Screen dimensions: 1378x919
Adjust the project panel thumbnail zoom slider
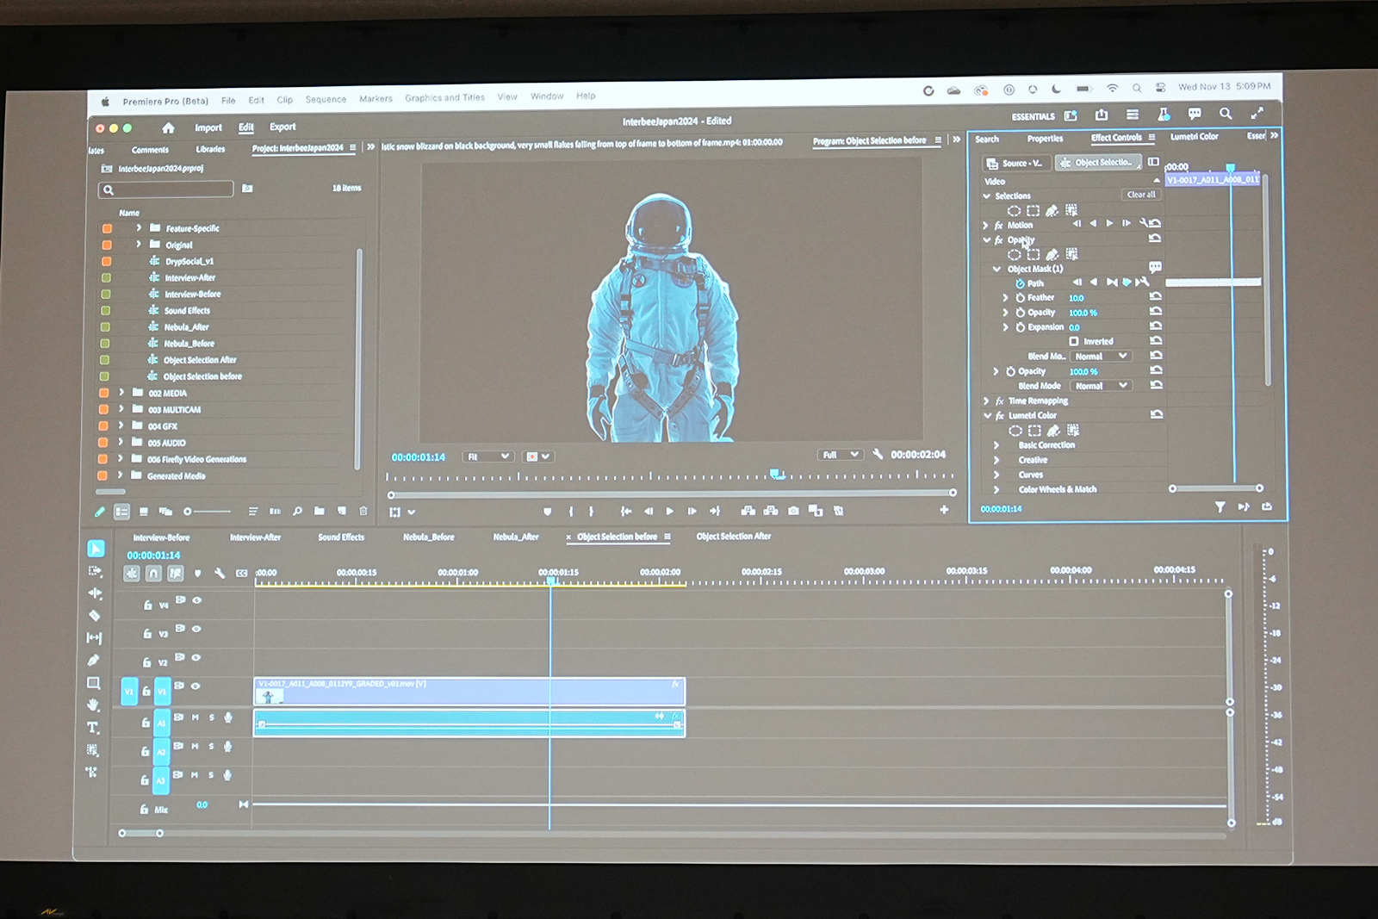[208, 512]
